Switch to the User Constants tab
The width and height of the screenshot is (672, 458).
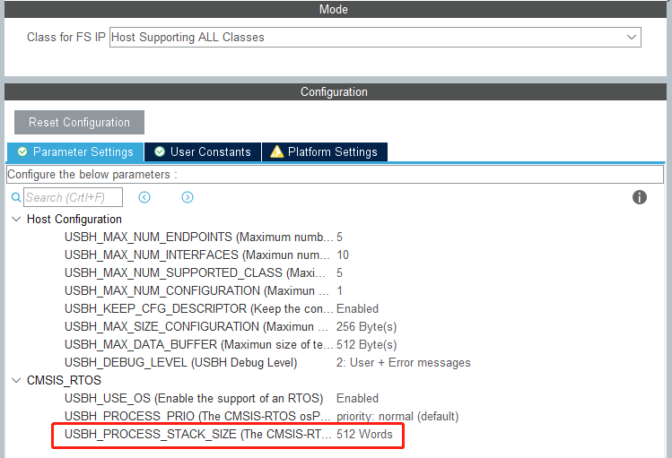(x=203, y=152)
